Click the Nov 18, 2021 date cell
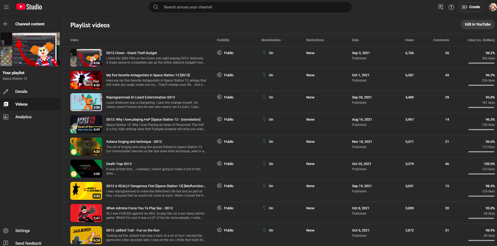Screen dimensions: 497x246 [x=362, y=142]
